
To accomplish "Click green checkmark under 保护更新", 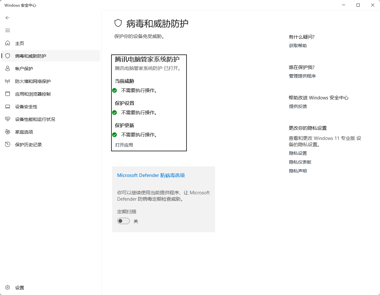I will [115, 135].
